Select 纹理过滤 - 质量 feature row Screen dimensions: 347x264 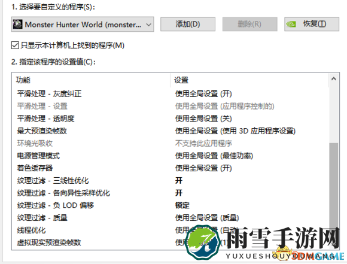point(171,218)
